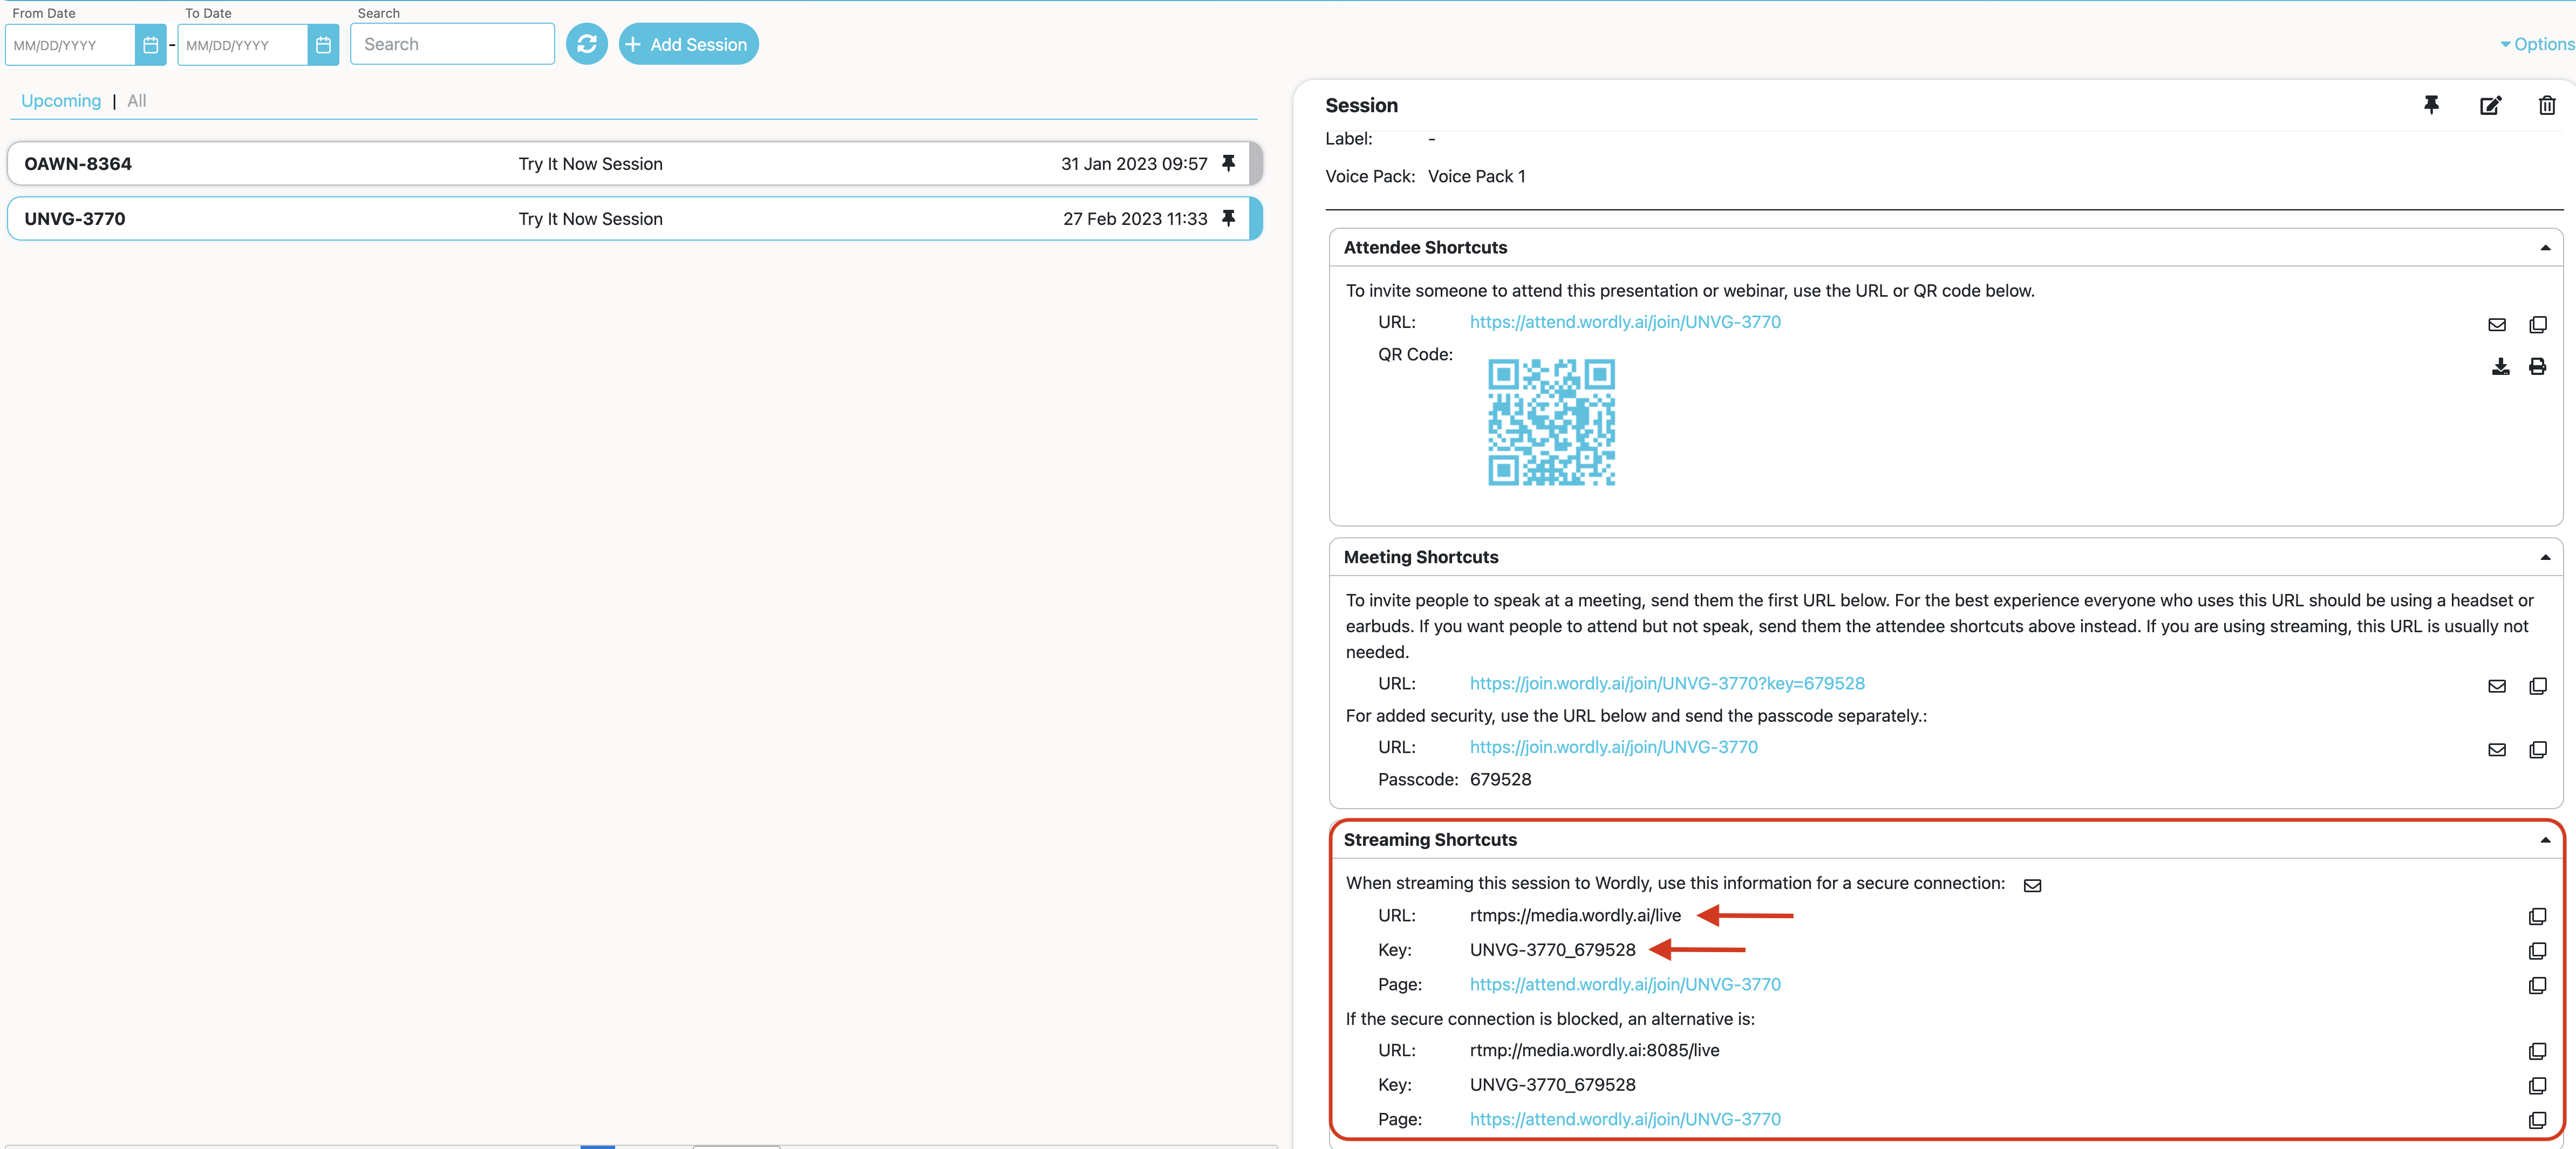Download the QR code
The width and height of the screenshot is (2576, 1149).
2500,366
